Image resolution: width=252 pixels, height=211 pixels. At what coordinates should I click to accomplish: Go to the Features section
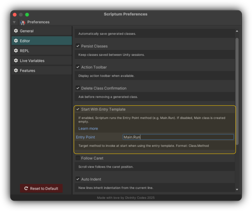coord(42,71)
